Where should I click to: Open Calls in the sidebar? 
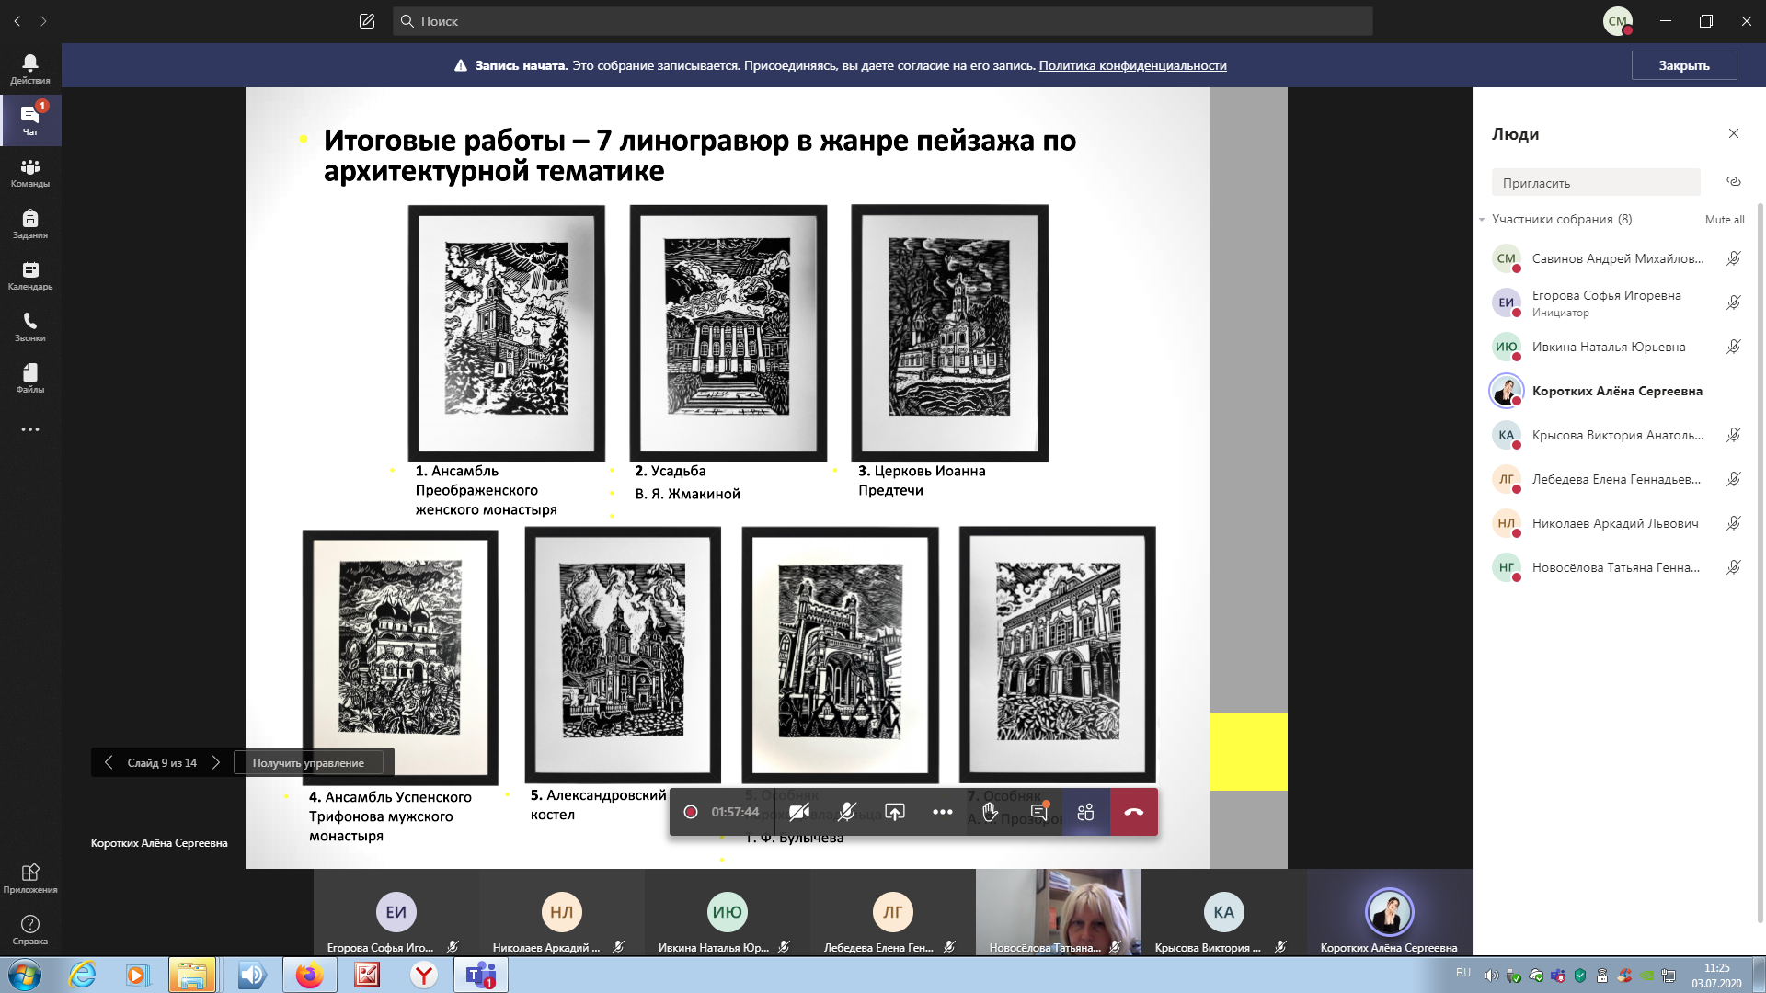[x=30, y=326]
